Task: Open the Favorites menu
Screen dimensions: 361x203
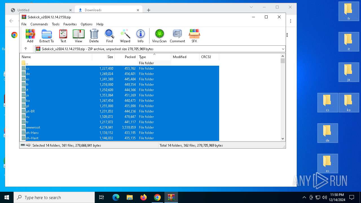Action: pyautogui.click(x=70, y=24)
